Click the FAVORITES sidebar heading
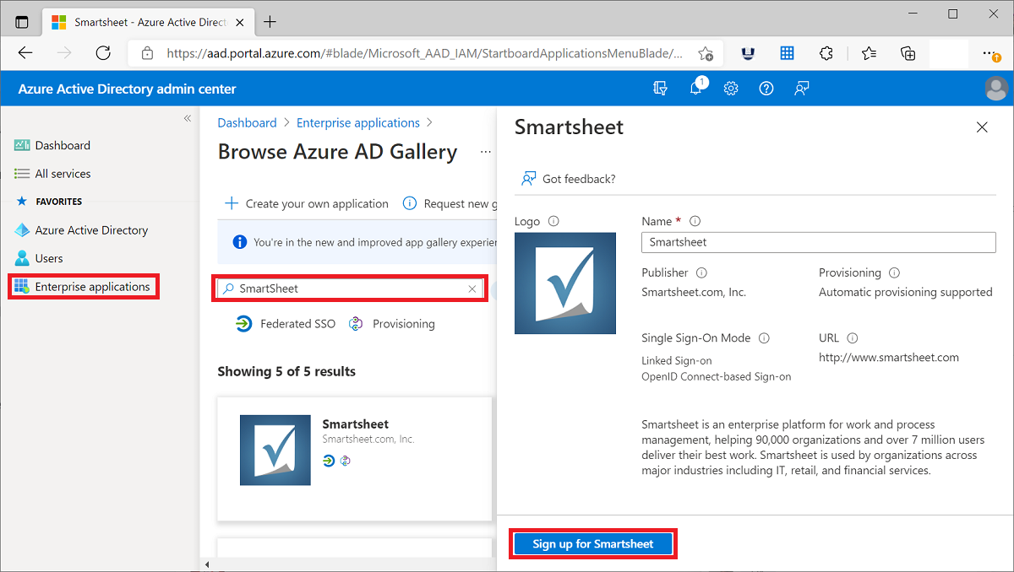Image resolution: width=1014 pixels, height=572 pixels. tap(58, 202)
